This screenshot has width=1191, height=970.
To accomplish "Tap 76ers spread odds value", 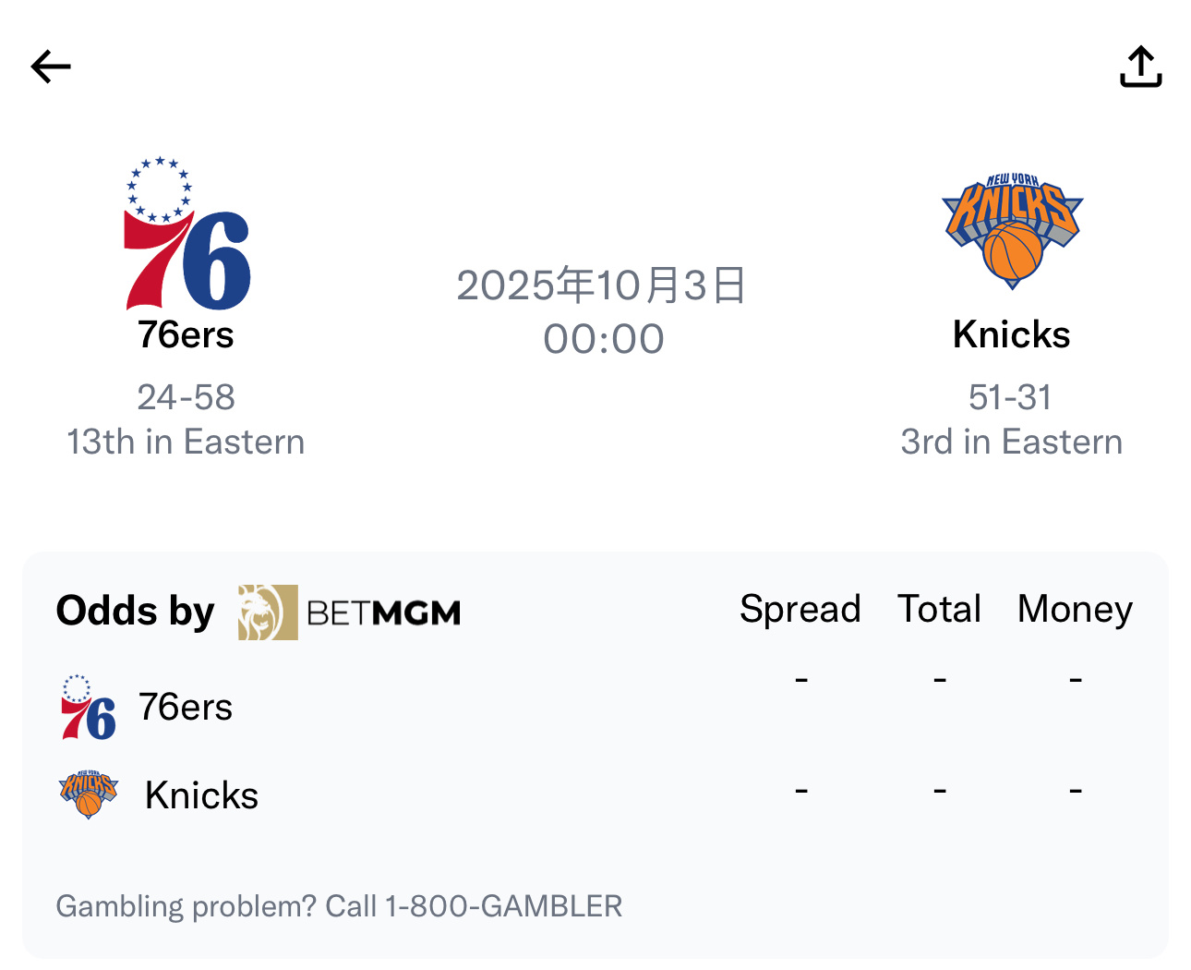I will (801, 680).
